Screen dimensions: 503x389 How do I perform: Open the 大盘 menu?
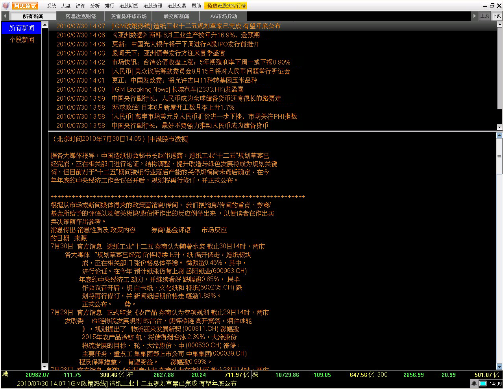coord(66,6)
